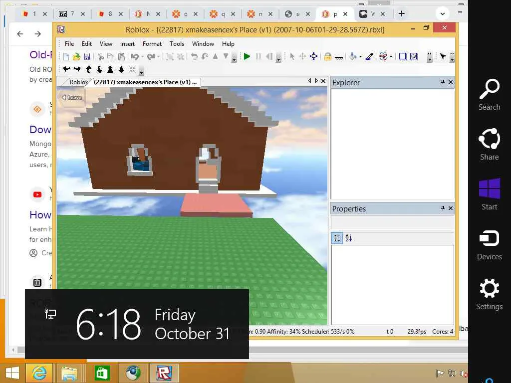Toggle the Anchor tool icon

[339, 57]
